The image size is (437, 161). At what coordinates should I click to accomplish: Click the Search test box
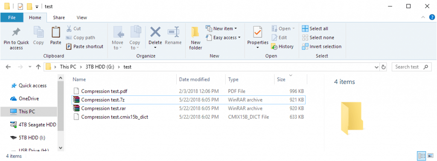411,67
